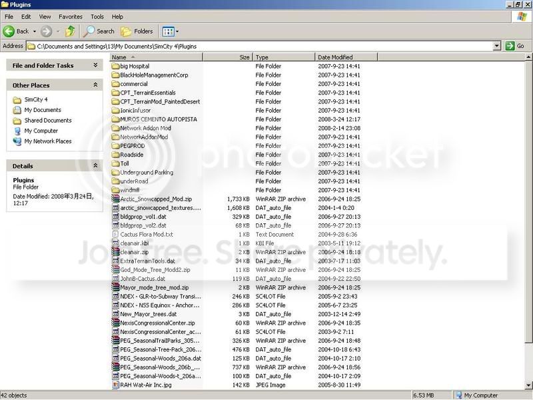This screenshot has height=400, width=533.
Task: Open the Tools menu
Action: [97, 16]
